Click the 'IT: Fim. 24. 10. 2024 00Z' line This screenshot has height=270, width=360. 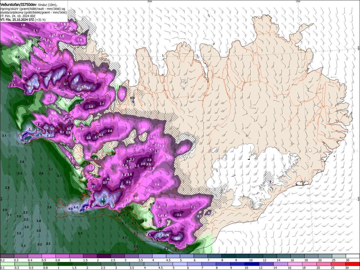[18, 16]
